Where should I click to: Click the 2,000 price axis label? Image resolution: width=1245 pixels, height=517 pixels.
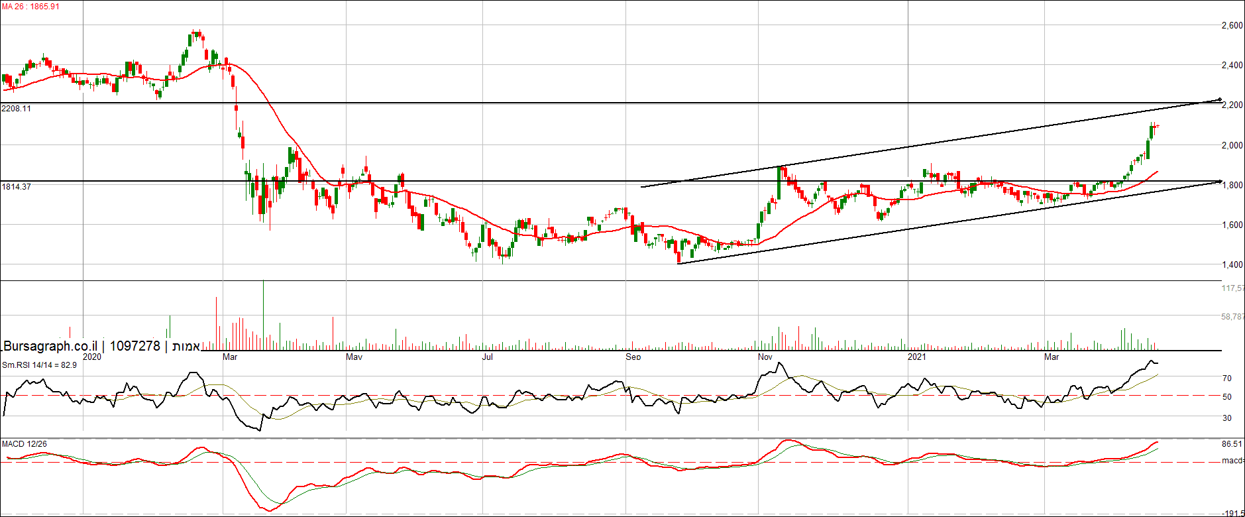pos(1232,146)
